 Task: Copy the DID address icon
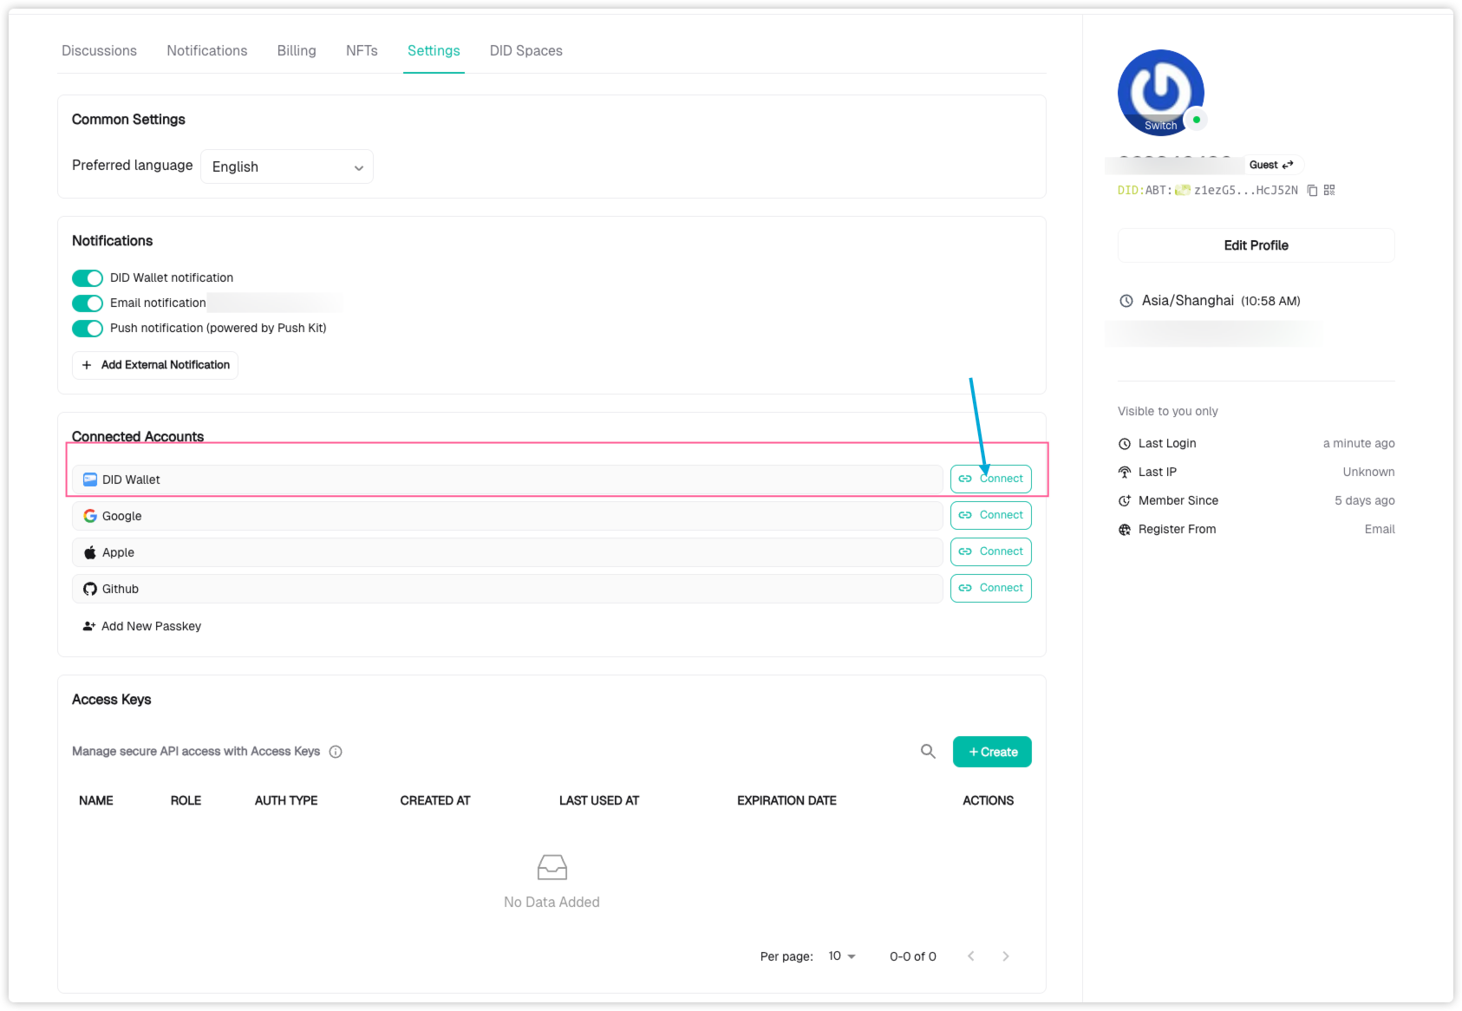1312,191
